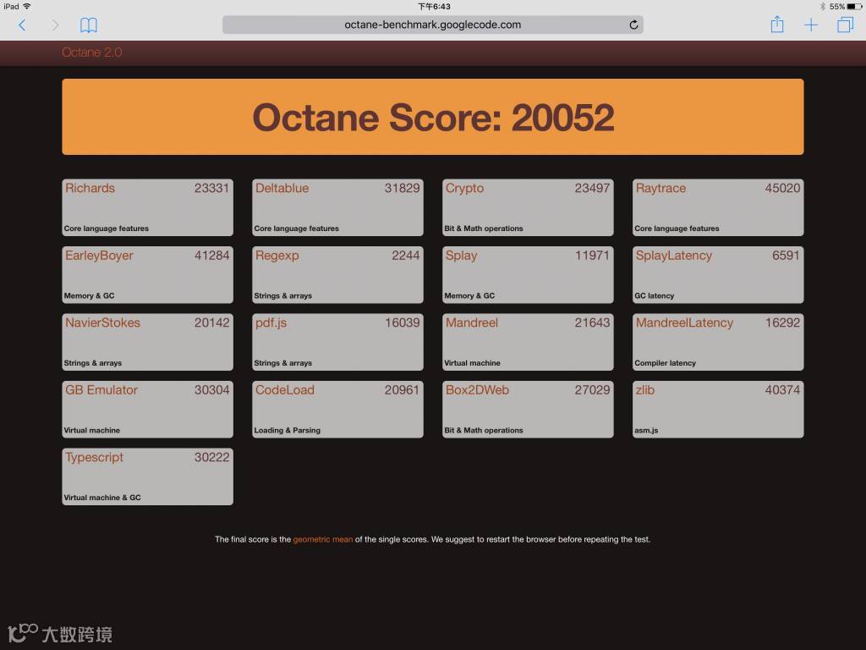The height and width of the screenshot is (650, 866).
Task: Tap the octane-benchmark.googlecode.com address field
Action: pos(432,25)
